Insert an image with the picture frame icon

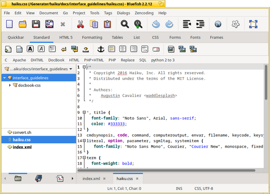pos(171,49)
